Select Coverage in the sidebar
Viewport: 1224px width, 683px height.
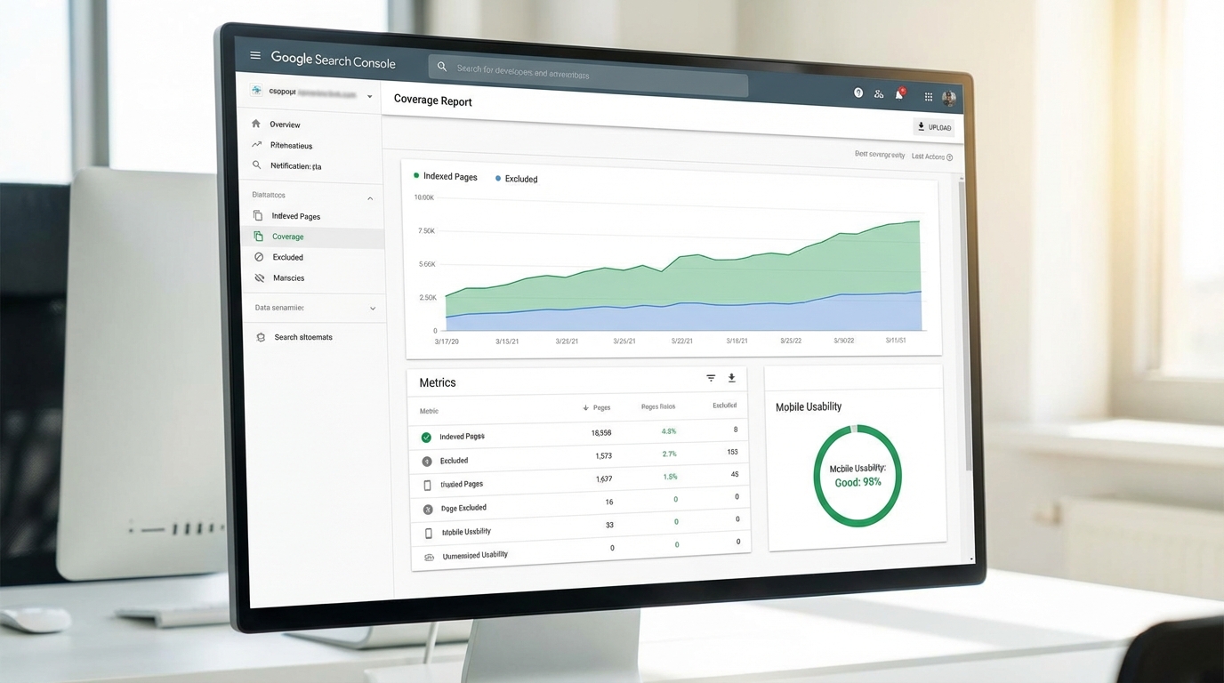click(288, 237)
